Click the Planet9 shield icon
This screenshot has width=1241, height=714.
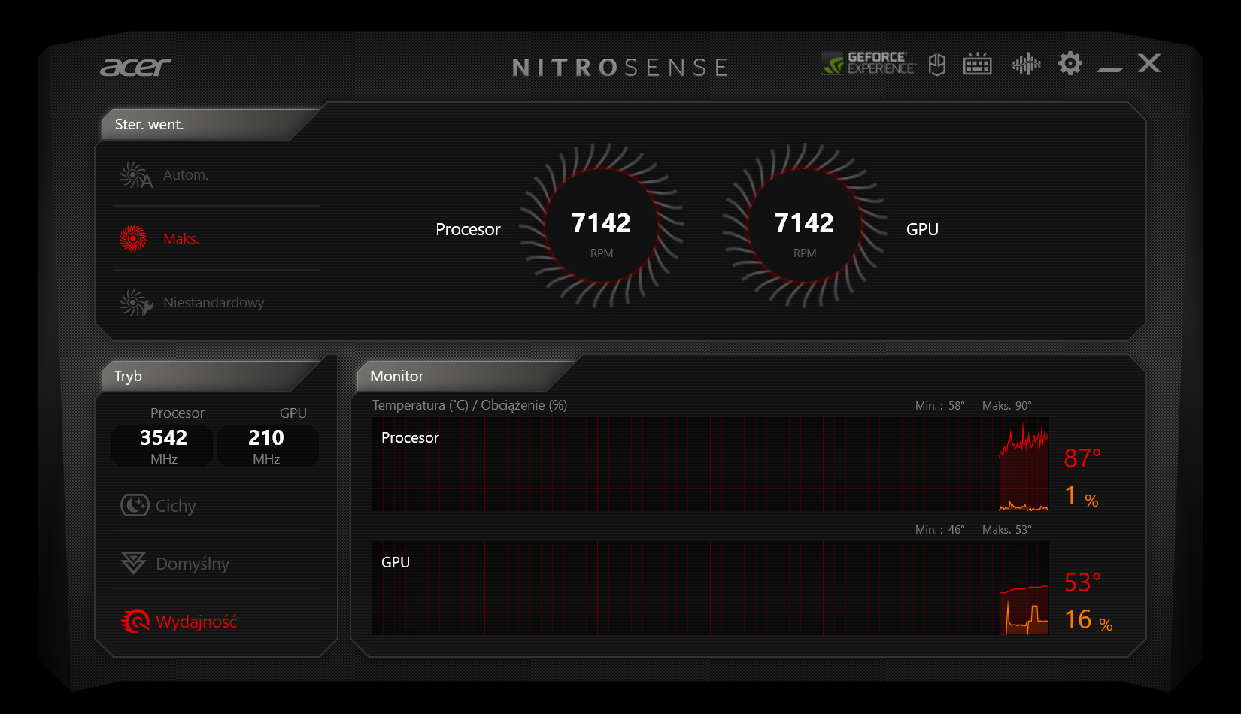point(937,65)
